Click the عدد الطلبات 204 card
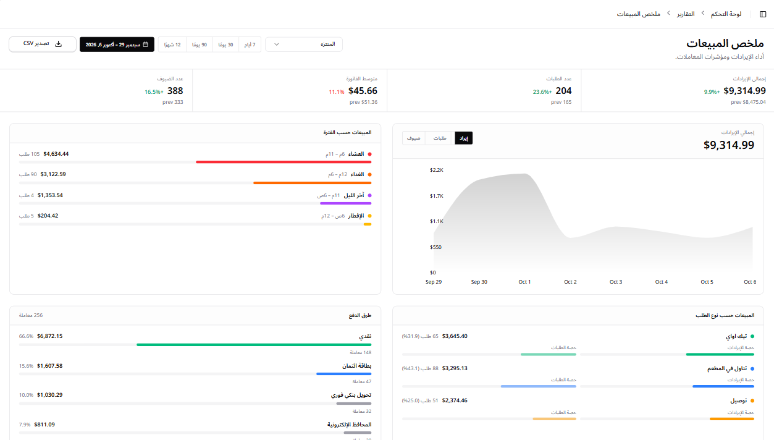This screenshot has height=440, width=774. [x=484, y=91]
